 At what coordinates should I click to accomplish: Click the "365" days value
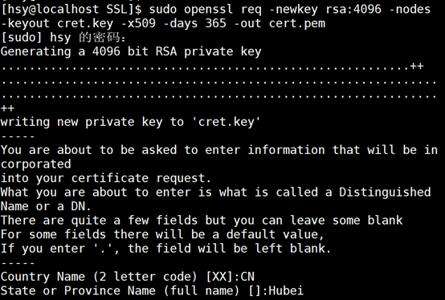pos(215,23)
